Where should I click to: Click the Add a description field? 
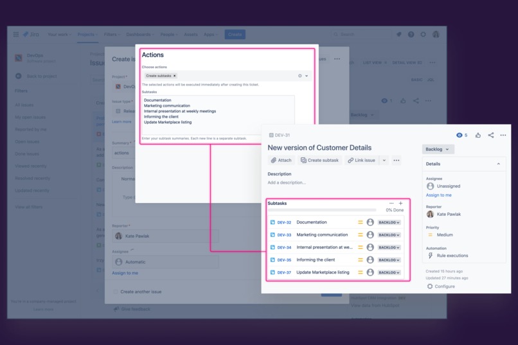click(287, 182)
